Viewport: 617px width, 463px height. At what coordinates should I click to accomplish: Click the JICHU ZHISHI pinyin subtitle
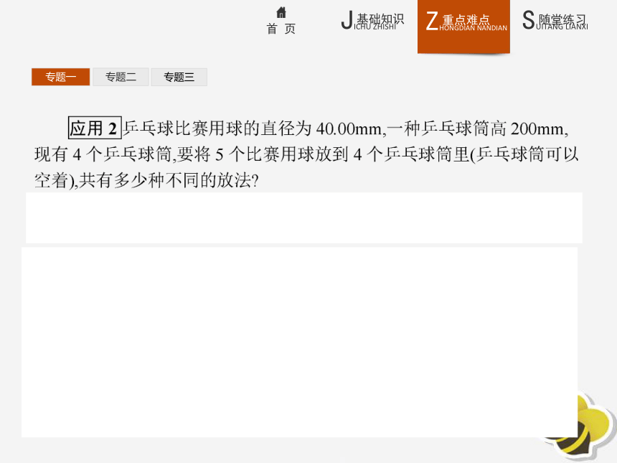point(375,27)
